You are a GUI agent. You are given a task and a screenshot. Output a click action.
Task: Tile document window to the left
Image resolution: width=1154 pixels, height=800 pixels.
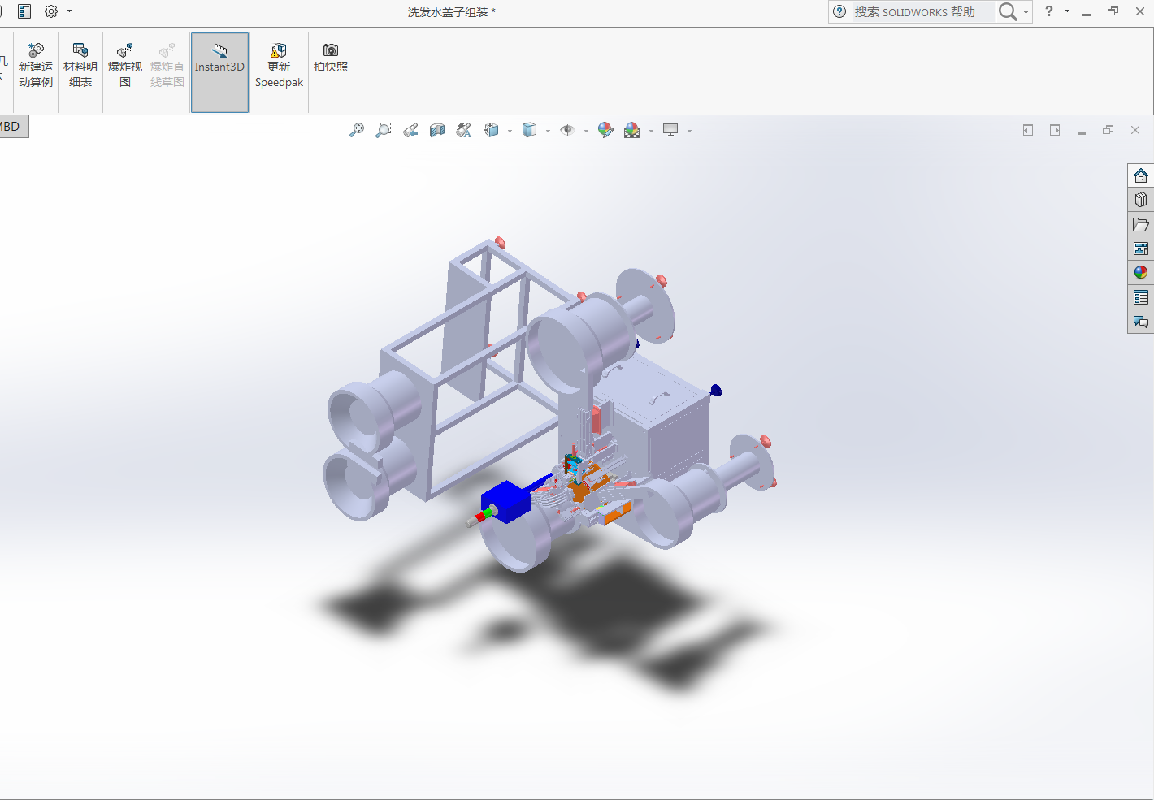tap(1028, 130)
